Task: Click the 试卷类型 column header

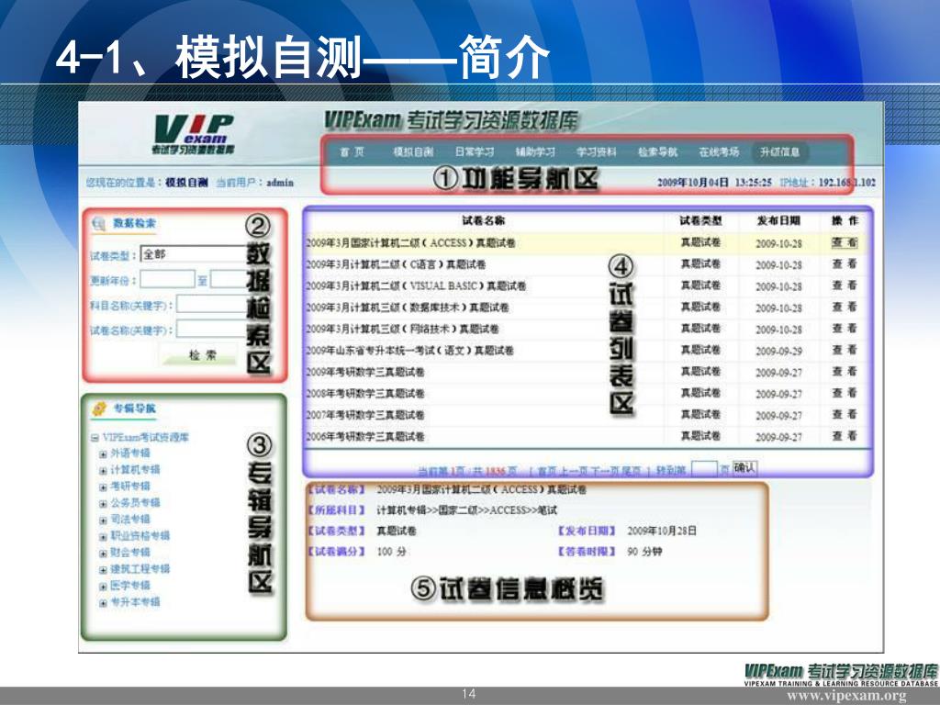Action: pos(700,221)
